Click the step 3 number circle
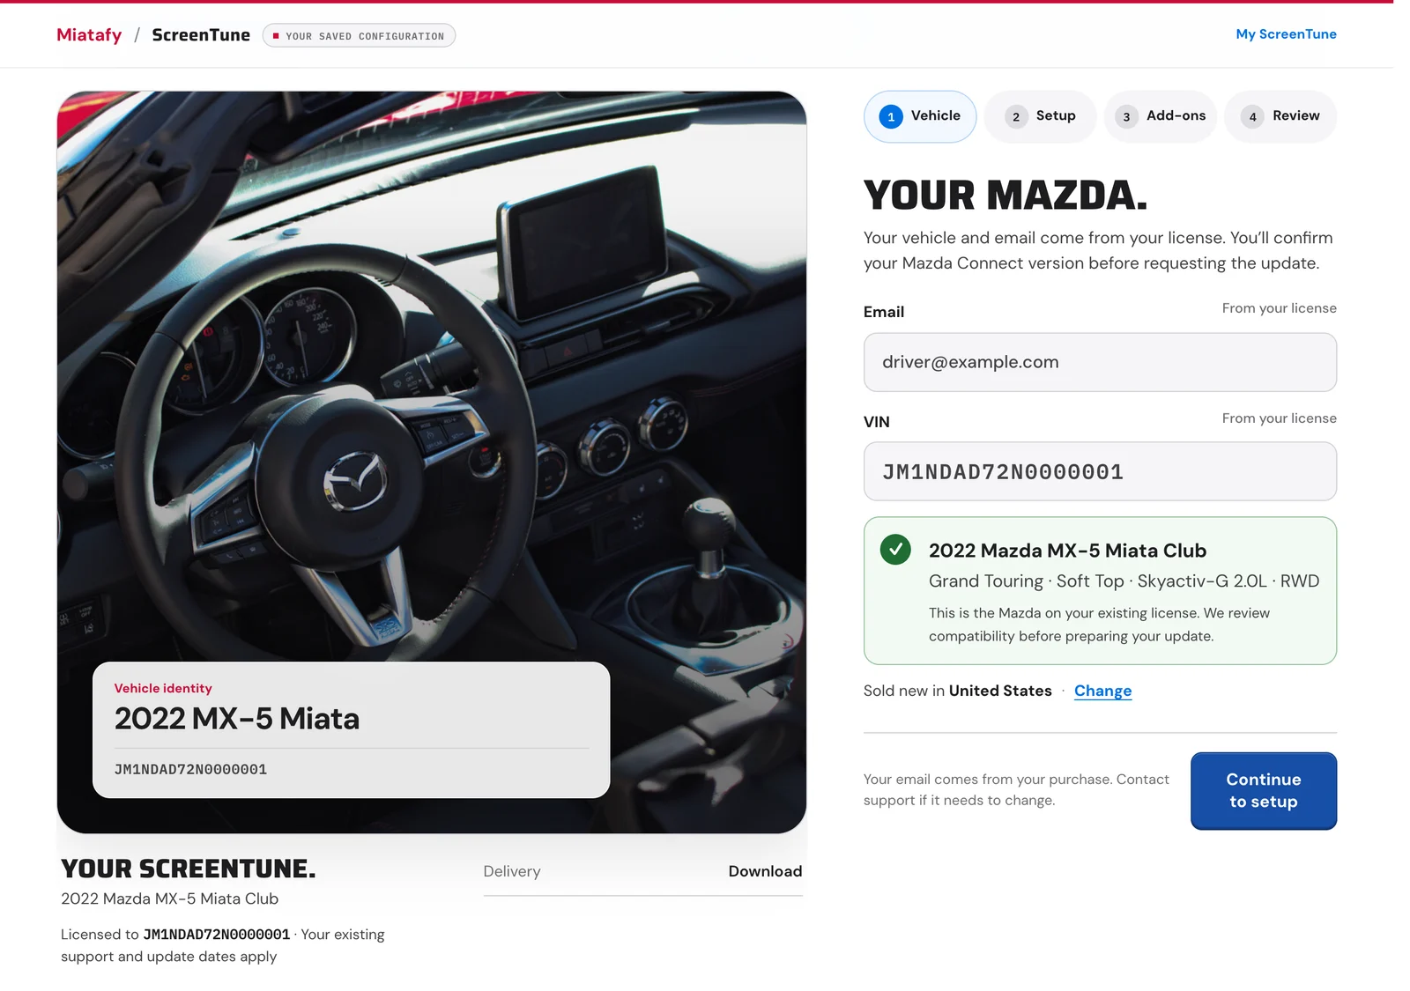 click(1126, 116)
